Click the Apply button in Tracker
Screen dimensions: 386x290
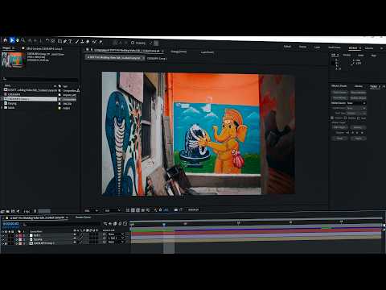358,139
